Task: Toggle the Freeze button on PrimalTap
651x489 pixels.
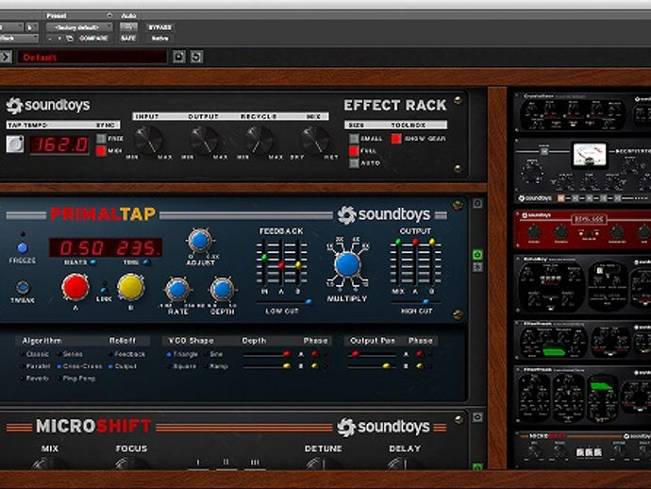Action: [23, 248]
